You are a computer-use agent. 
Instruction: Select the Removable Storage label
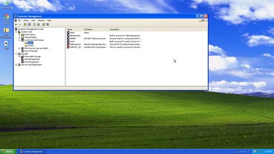click(x=33, y=56)
